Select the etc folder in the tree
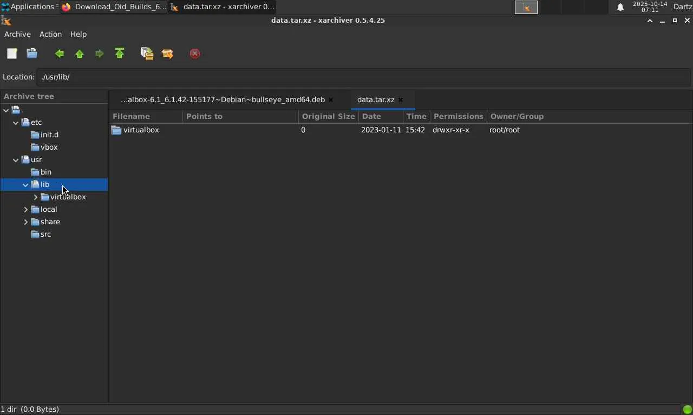 (36, 123)
